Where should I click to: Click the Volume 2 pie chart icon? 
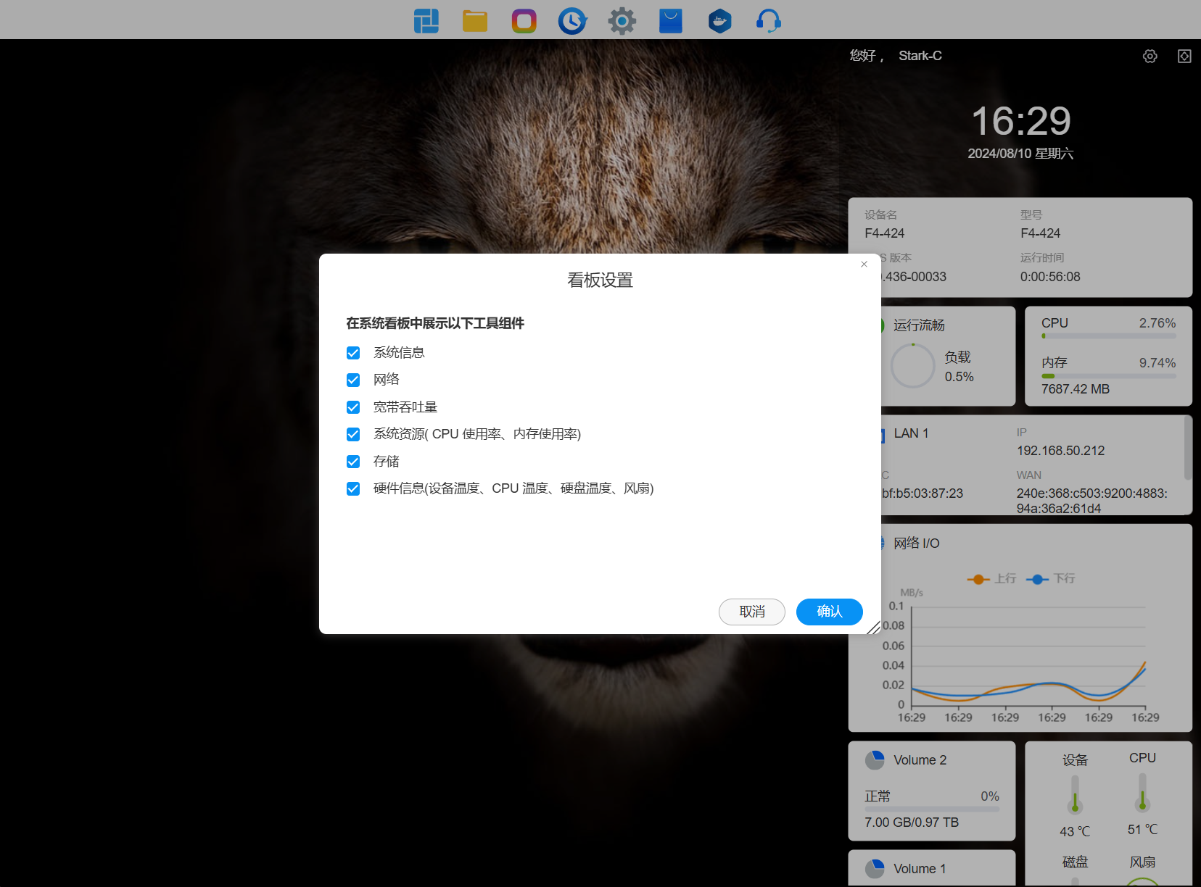[875, 760]
